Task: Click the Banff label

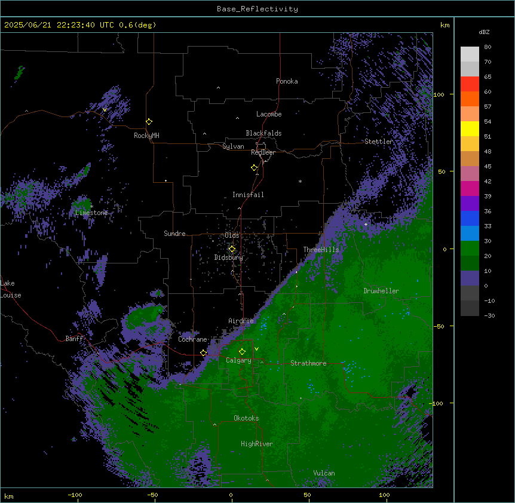Action: (74, 339)
